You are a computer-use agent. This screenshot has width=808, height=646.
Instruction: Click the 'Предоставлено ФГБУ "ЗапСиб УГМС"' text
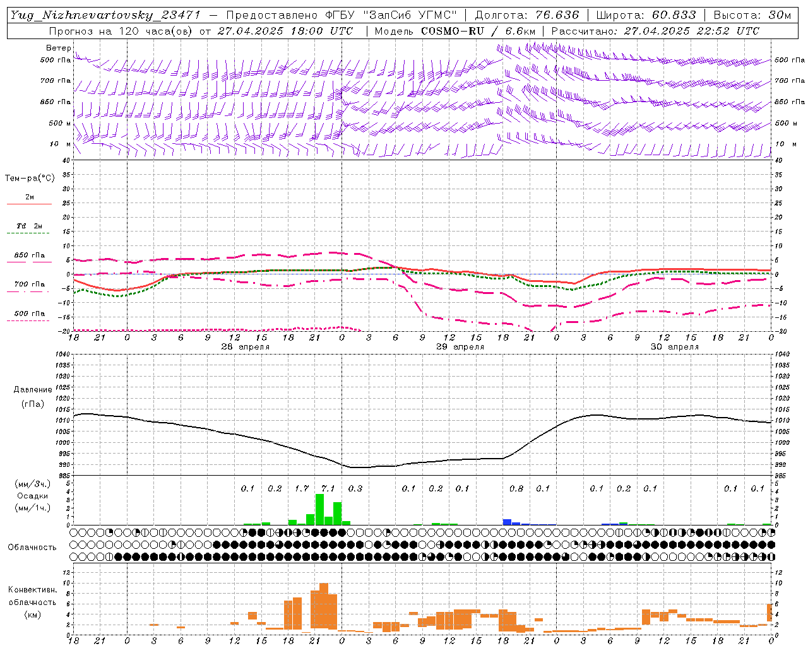(341, 15)
